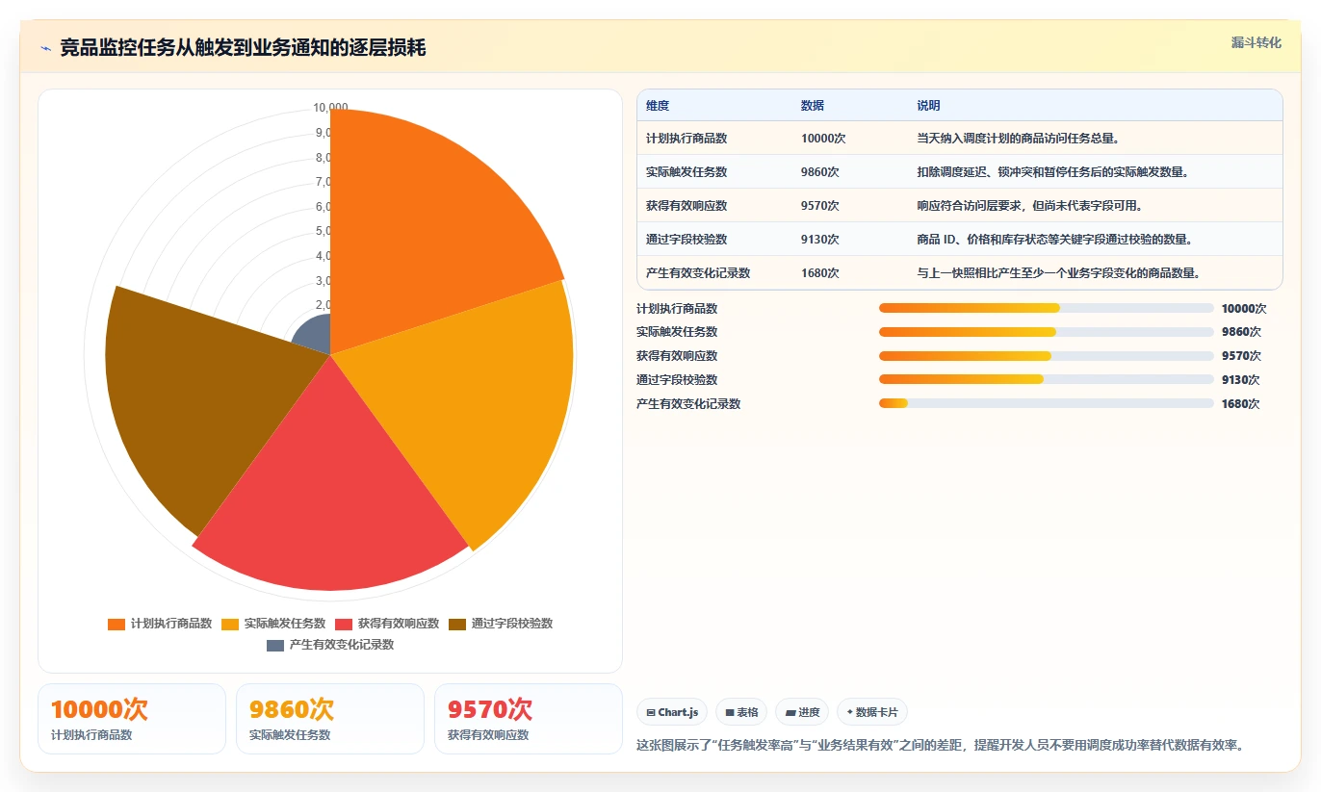1321x792 pixels.
Task: Click progress list value 10000次
Action: pos(1244,309)
